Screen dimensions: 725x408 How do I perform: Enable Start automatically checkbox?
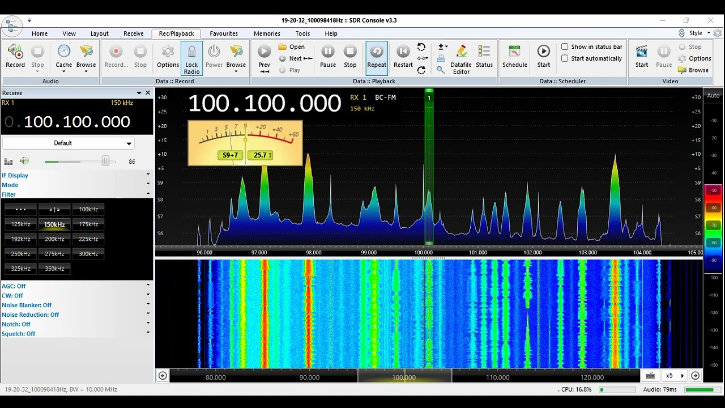pyautogui.click(x=565, y=58)
